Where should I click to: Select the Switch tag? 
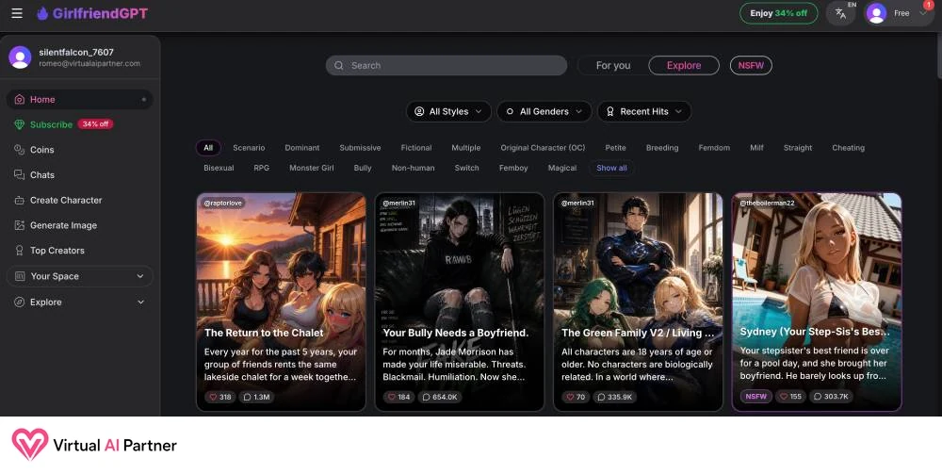click(x=467, y=169)
